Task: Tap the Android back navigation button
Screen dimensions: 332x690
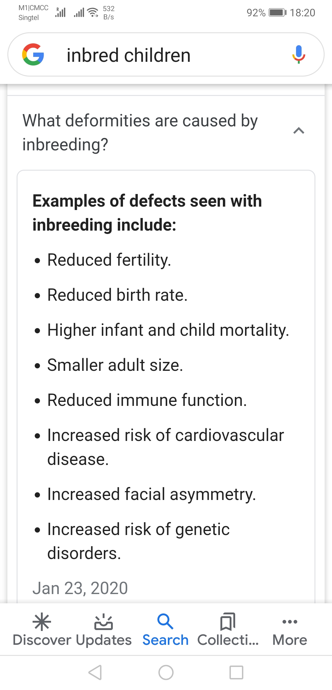Action: pyautogui.click(x=95, y=672)
